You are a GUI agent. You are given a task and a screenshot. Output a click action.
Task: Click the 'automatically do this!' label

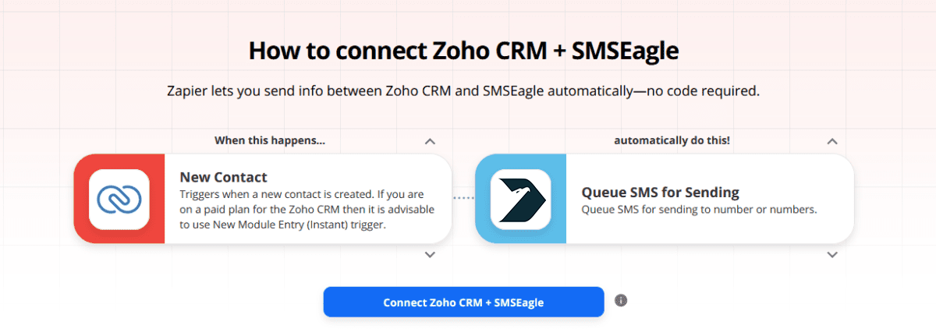pos(672,141)
